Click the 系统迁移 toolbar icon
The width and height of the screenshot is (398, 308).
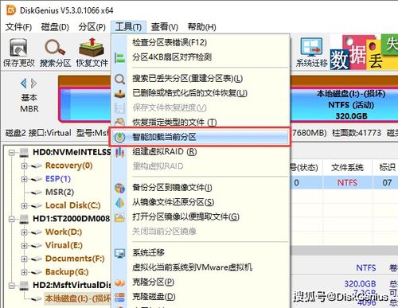[312, 53]
